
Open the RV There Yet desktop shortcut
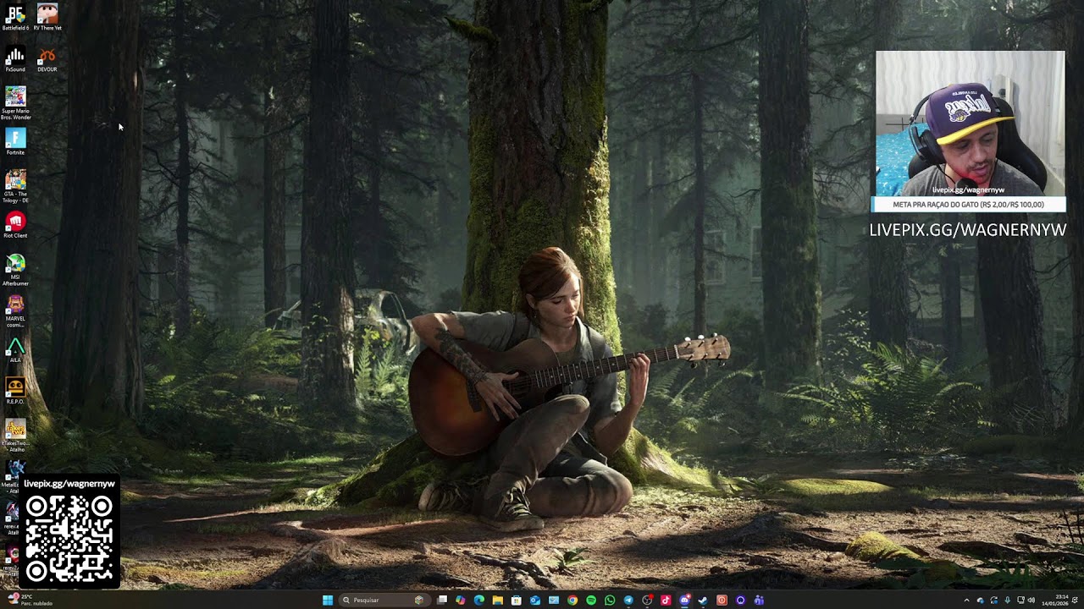pyautogui.click(x=47, y=17)
